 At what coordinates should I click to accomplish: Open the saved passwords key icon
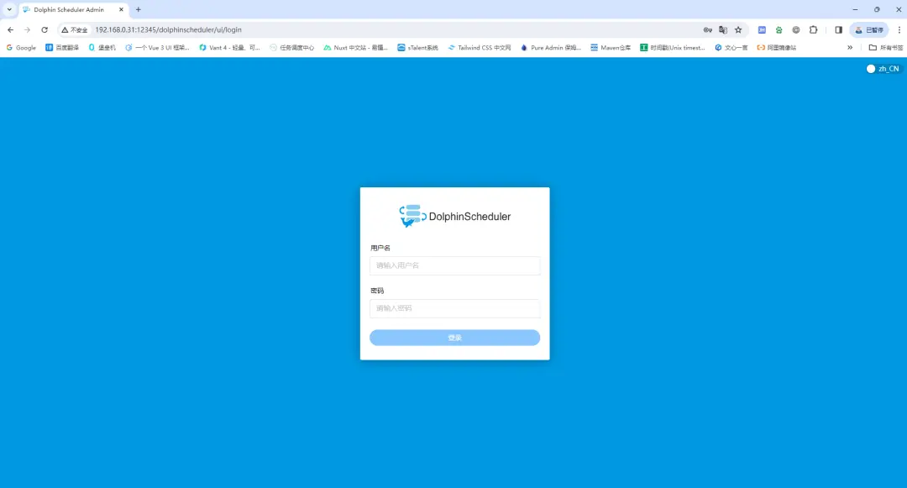[x=707, y=30]
